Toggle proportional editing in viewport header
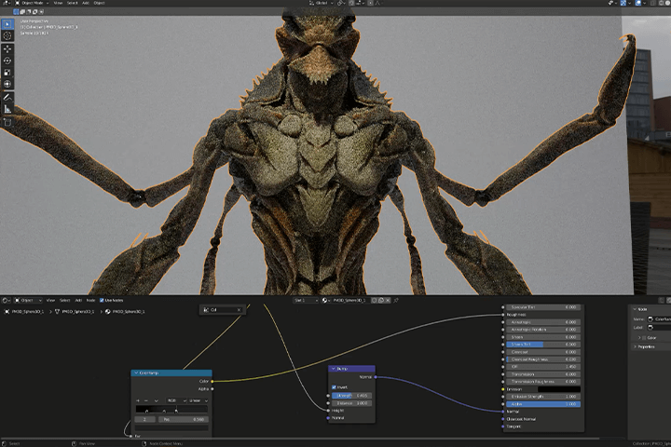 click(372, 3)
